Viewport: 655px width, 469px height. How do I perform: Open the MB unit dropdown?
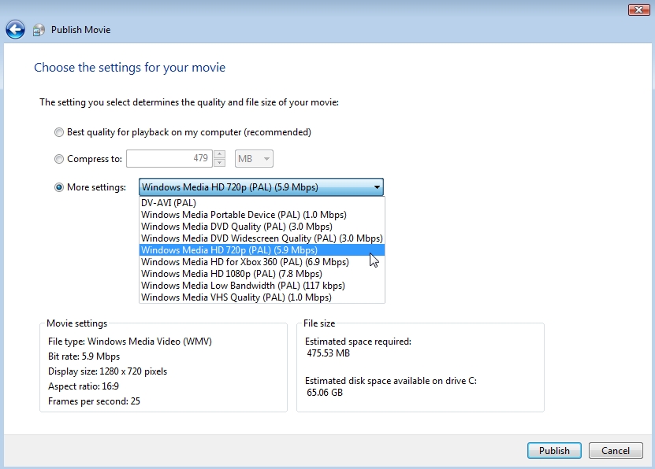254,159
